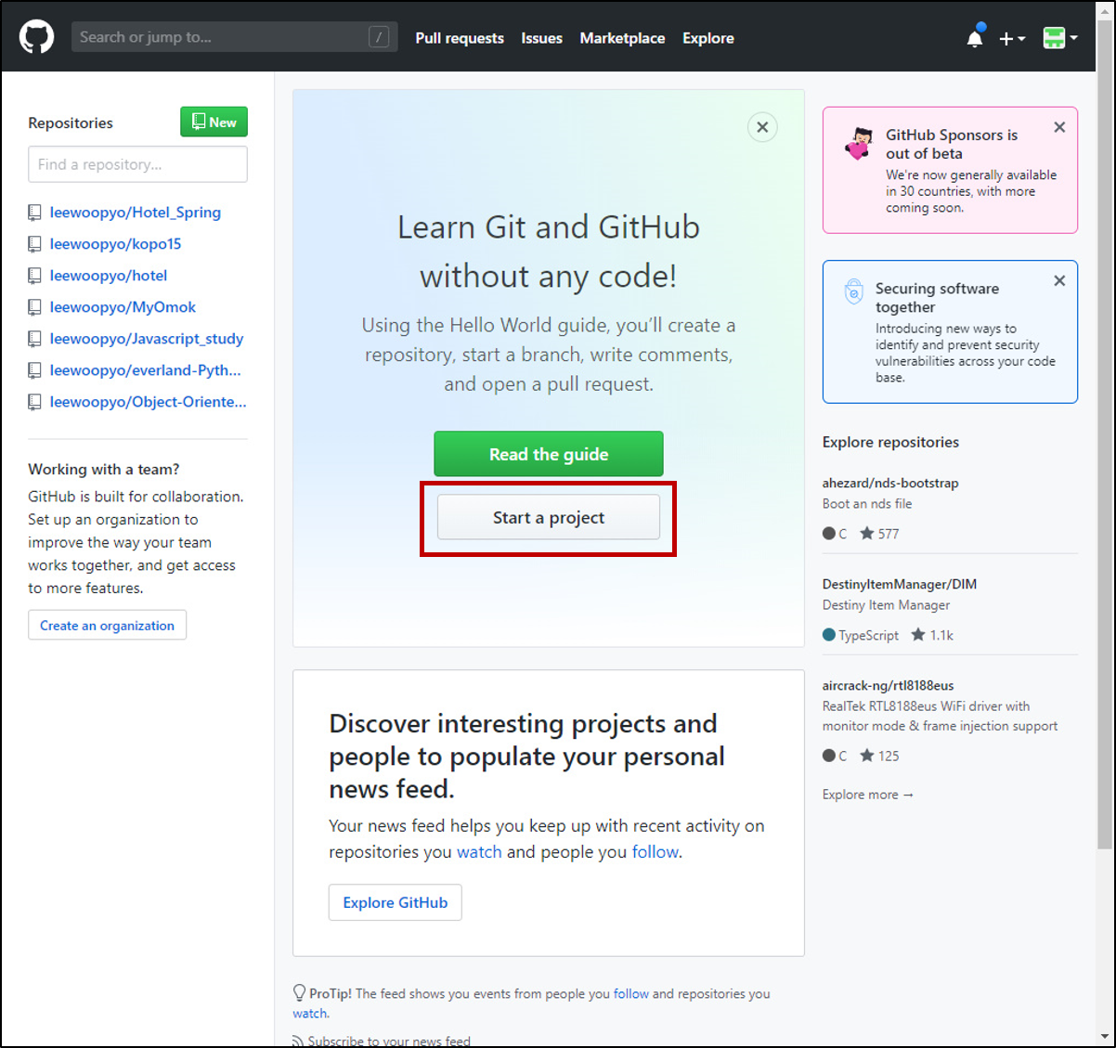Open repository leewoopyo/Object-Oriente...

149,402
